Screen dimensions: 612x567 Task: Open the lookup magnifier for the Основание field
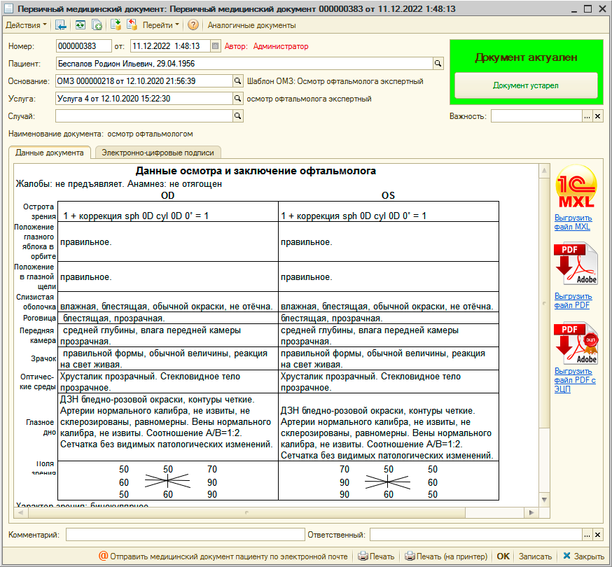pyautogui.click(x=237, y=81)
